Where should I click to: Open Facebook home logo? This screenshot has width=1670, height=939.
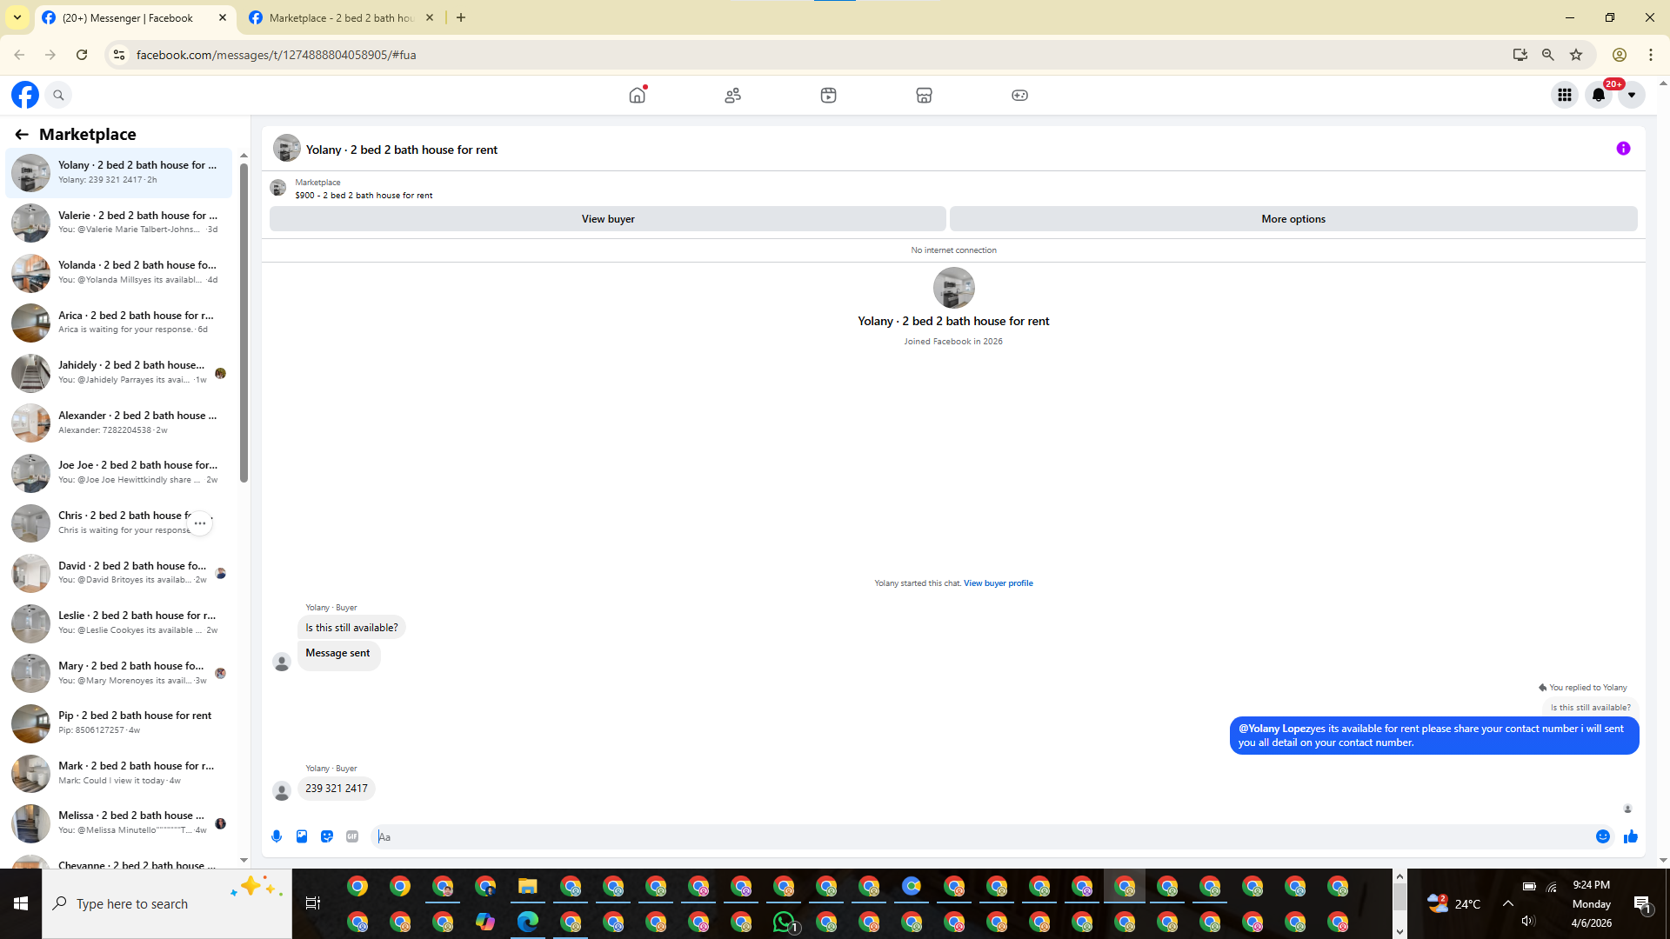(x=25, y=95)
